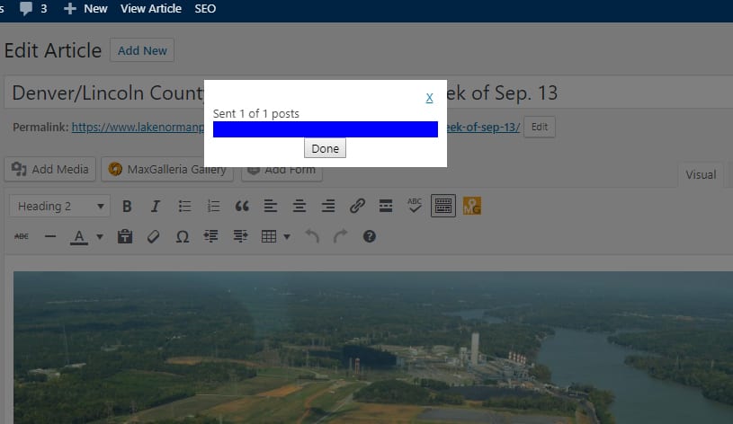Decrease indent of paragraph
Screen dimensions: 733x424
pyautogui.click(x=210, y=237)
